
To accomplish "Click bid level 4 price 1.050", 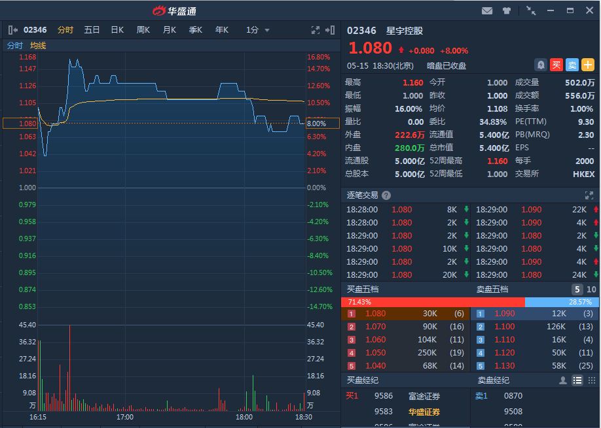I will (x=376, y=353).
